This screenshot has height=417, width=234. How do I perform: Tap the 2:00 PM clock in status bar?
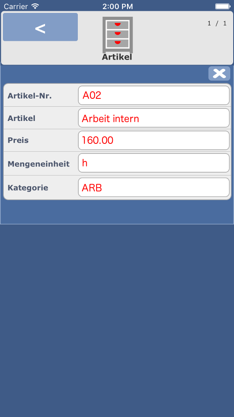pyautogui.click(x=118, y=6)
